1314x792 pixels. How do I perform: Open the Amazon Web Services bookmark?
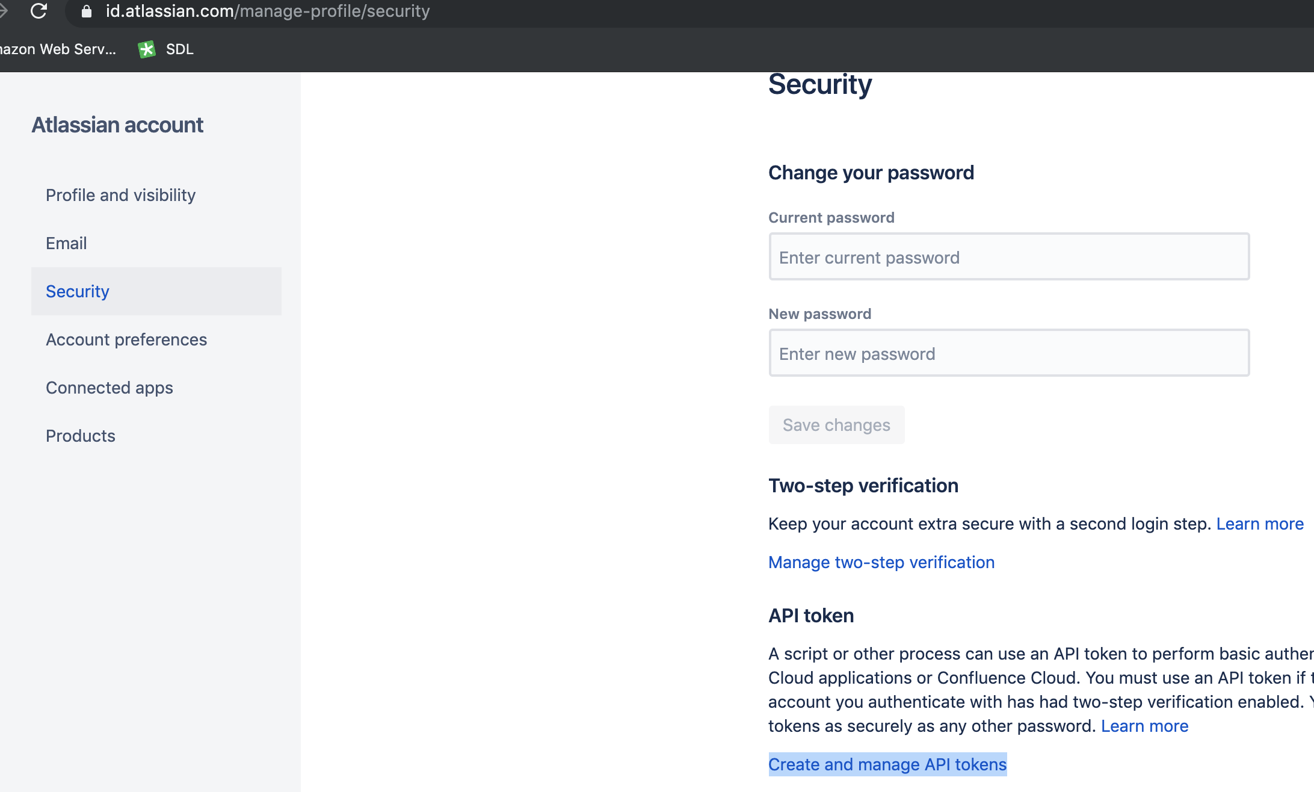coord(58,49)
